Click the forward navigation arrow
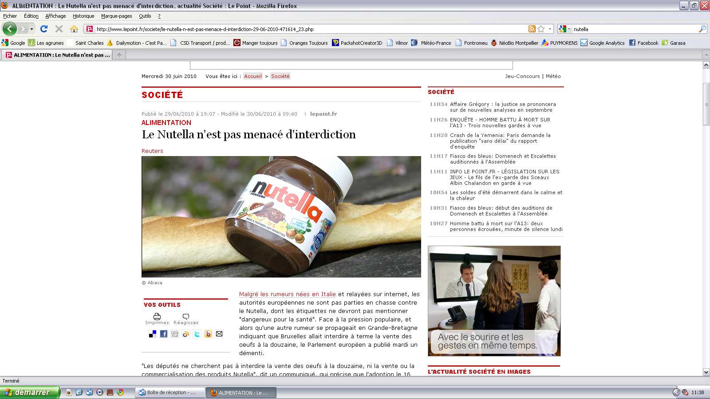Screen dimensions: 710x399 tap(23, 29)
